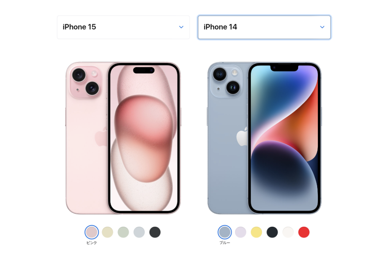Select the red iPhone 14 color swatch
The height and width of the screenshot is (254, 387).
coord(303,232)
